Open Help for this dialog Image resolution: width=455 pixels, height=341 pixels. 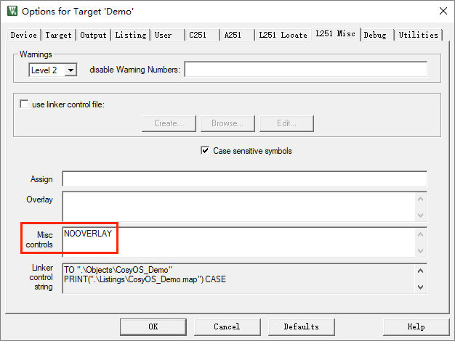tap(416, 326)
